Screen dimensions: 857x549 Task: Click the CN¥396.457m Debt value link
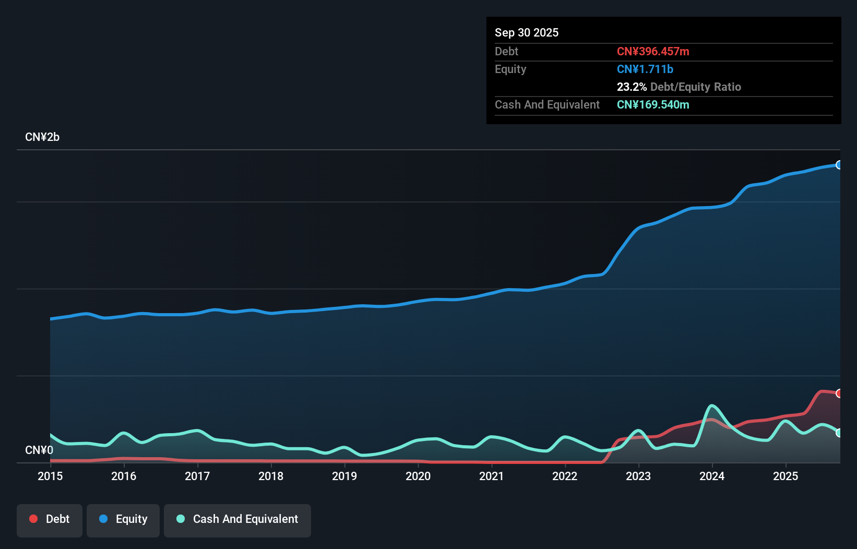tap(653, 52)
